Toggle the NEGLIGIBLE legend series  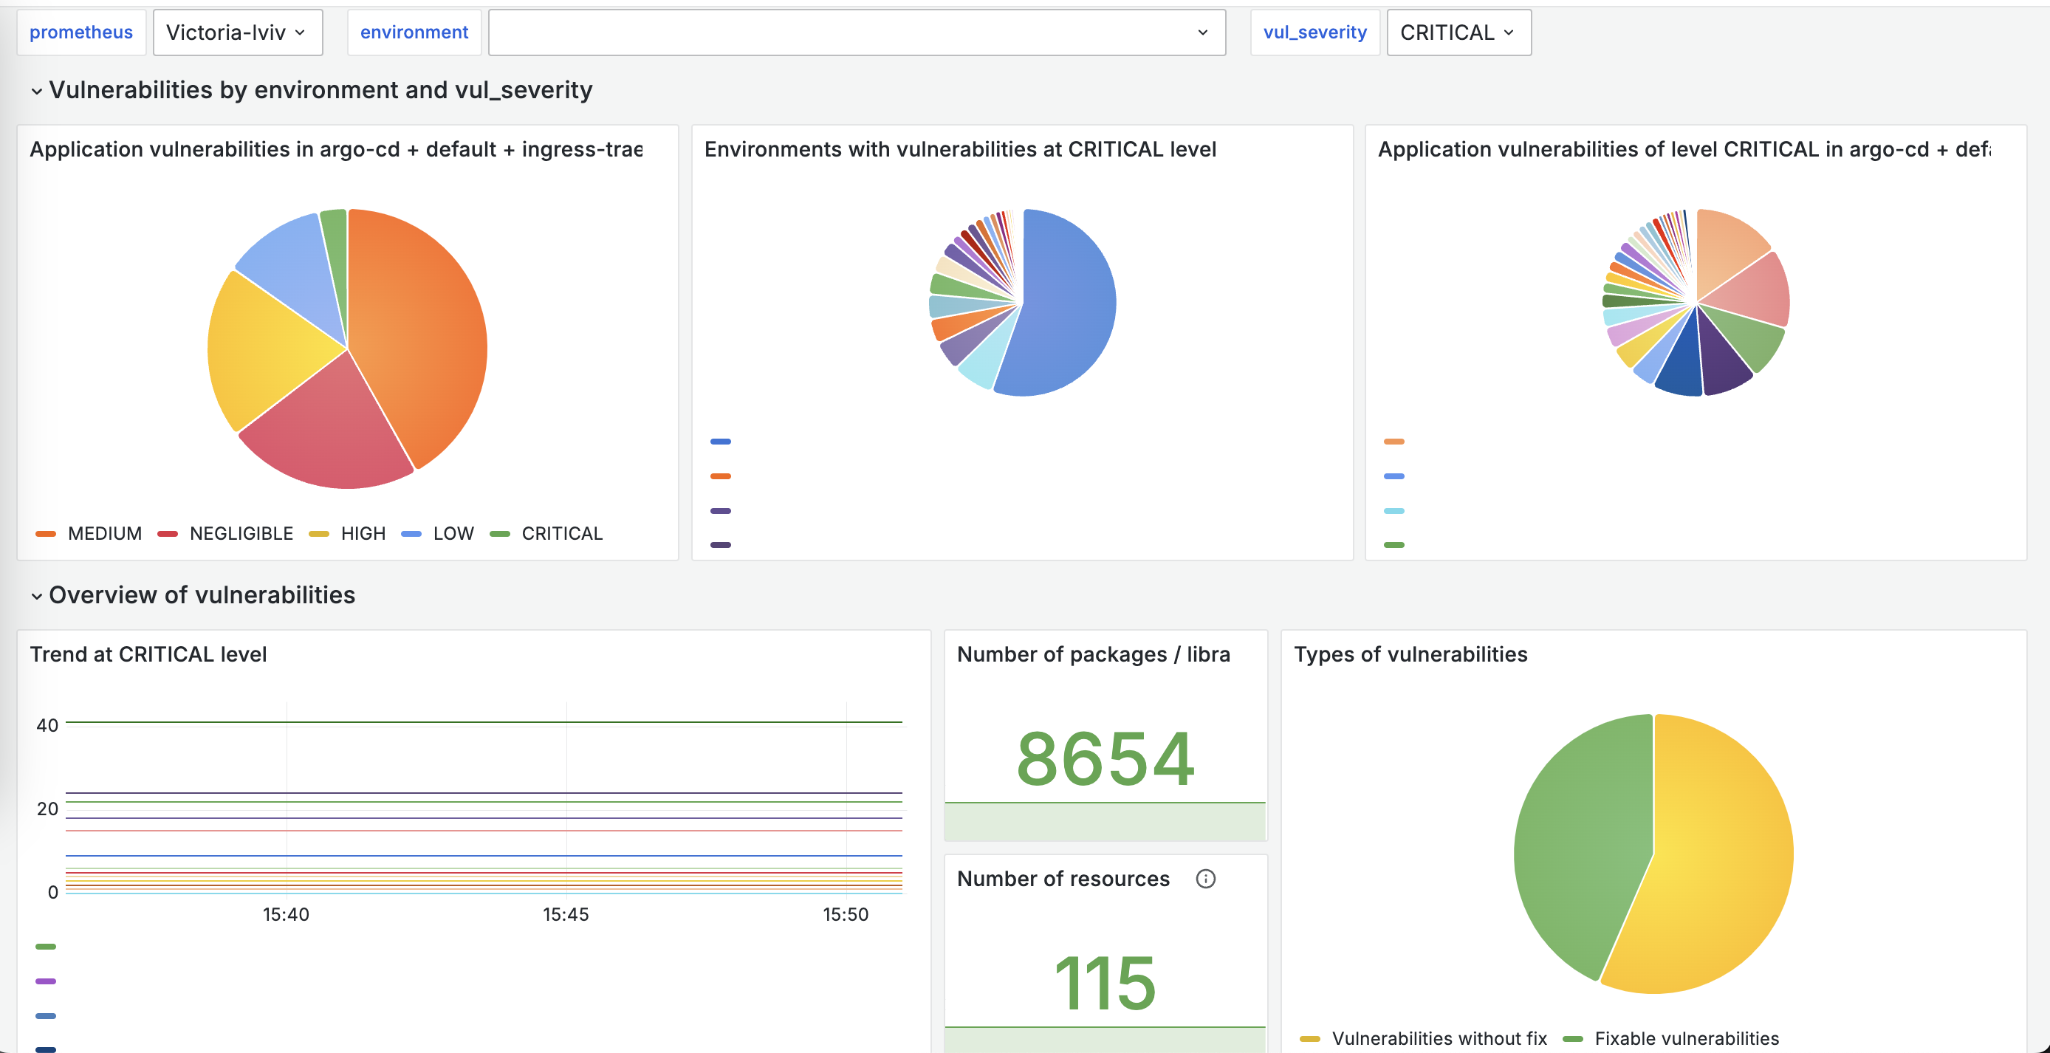point(225,533)
